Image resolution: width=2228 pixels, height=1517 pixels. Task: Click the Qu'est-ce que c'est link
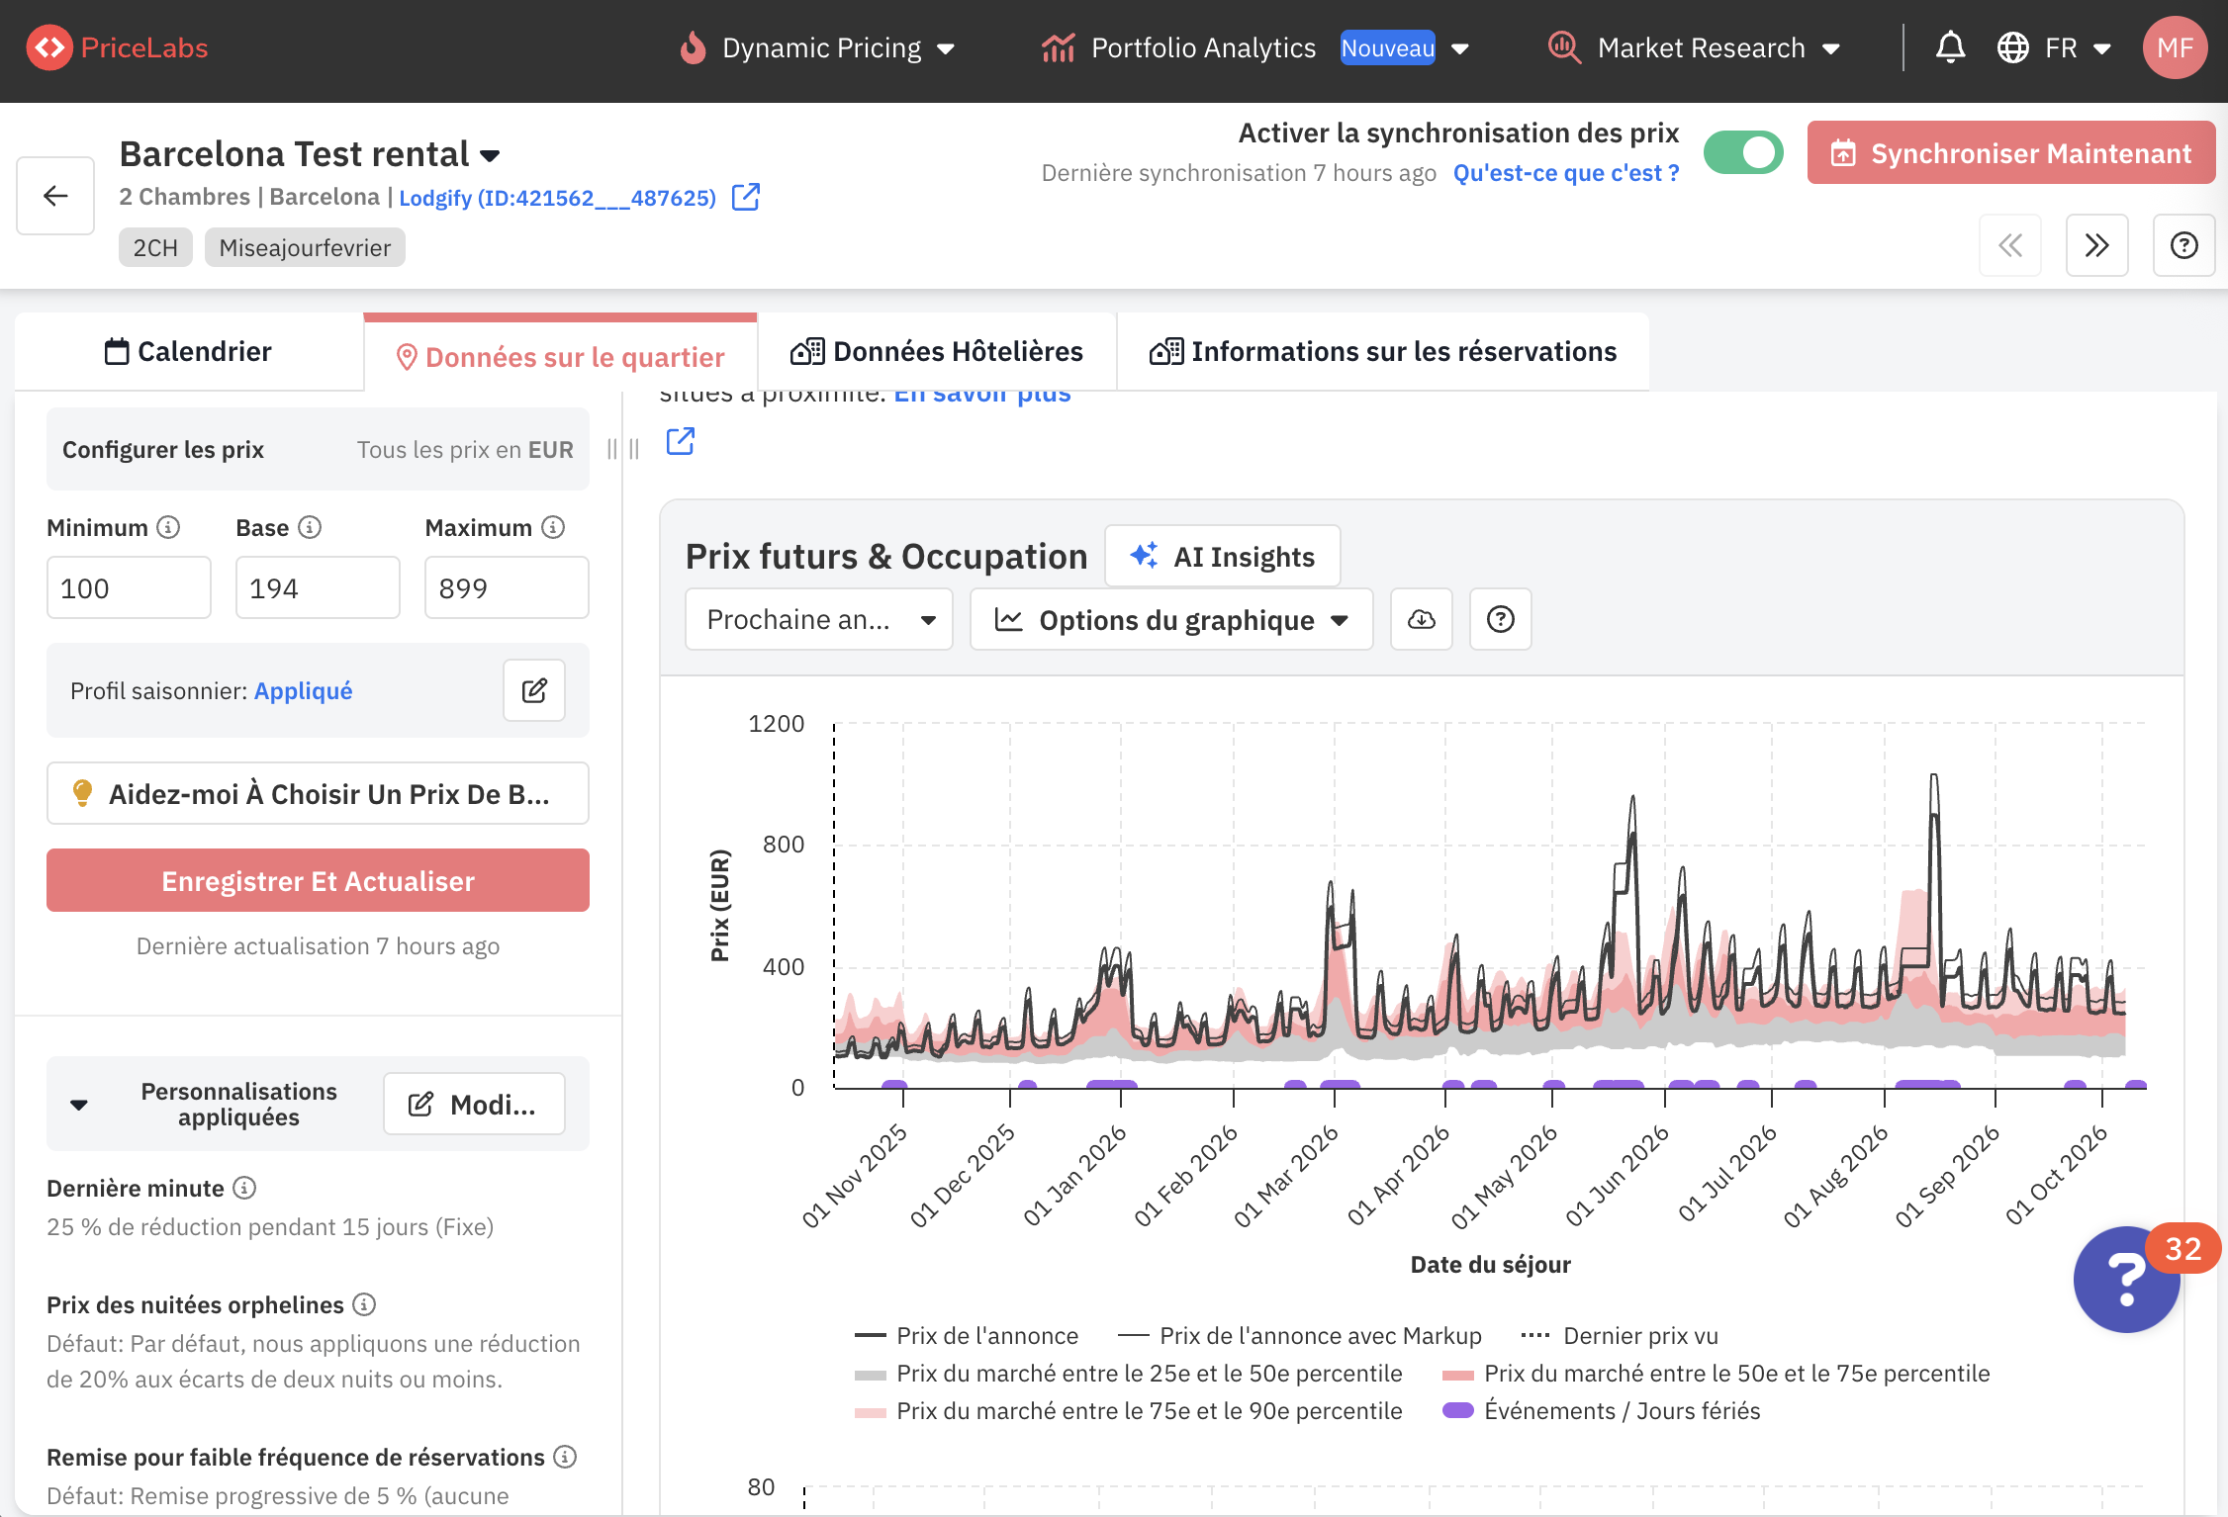pyautogui.click(x=1565, y=173)
